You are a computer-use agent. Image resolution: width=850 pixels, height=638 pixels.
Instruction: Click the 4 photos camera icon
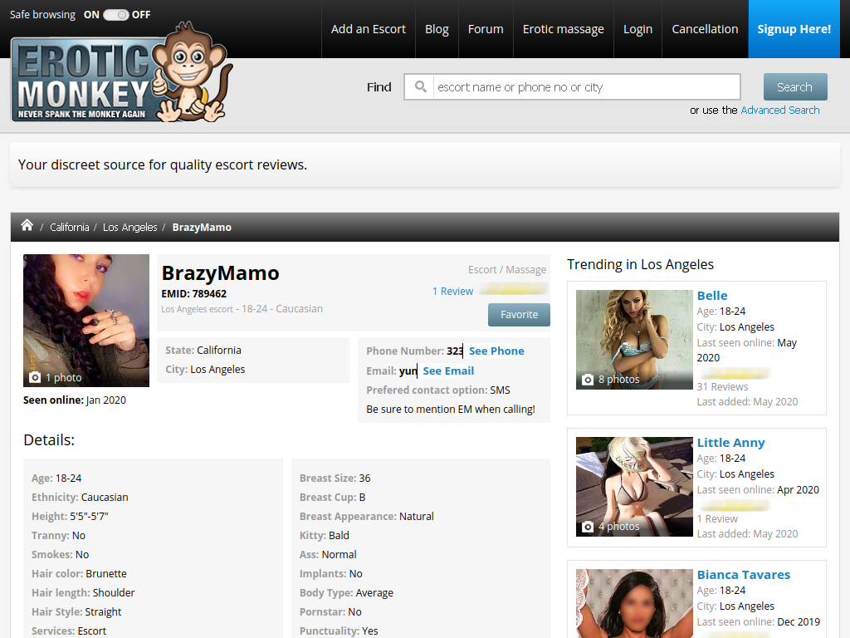click(588, 527)
